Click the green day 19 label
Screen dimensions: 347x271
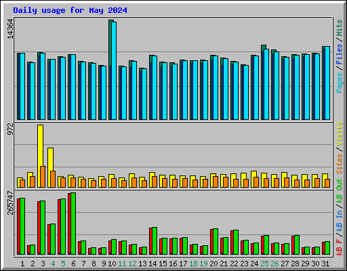[x=203, y=264]
